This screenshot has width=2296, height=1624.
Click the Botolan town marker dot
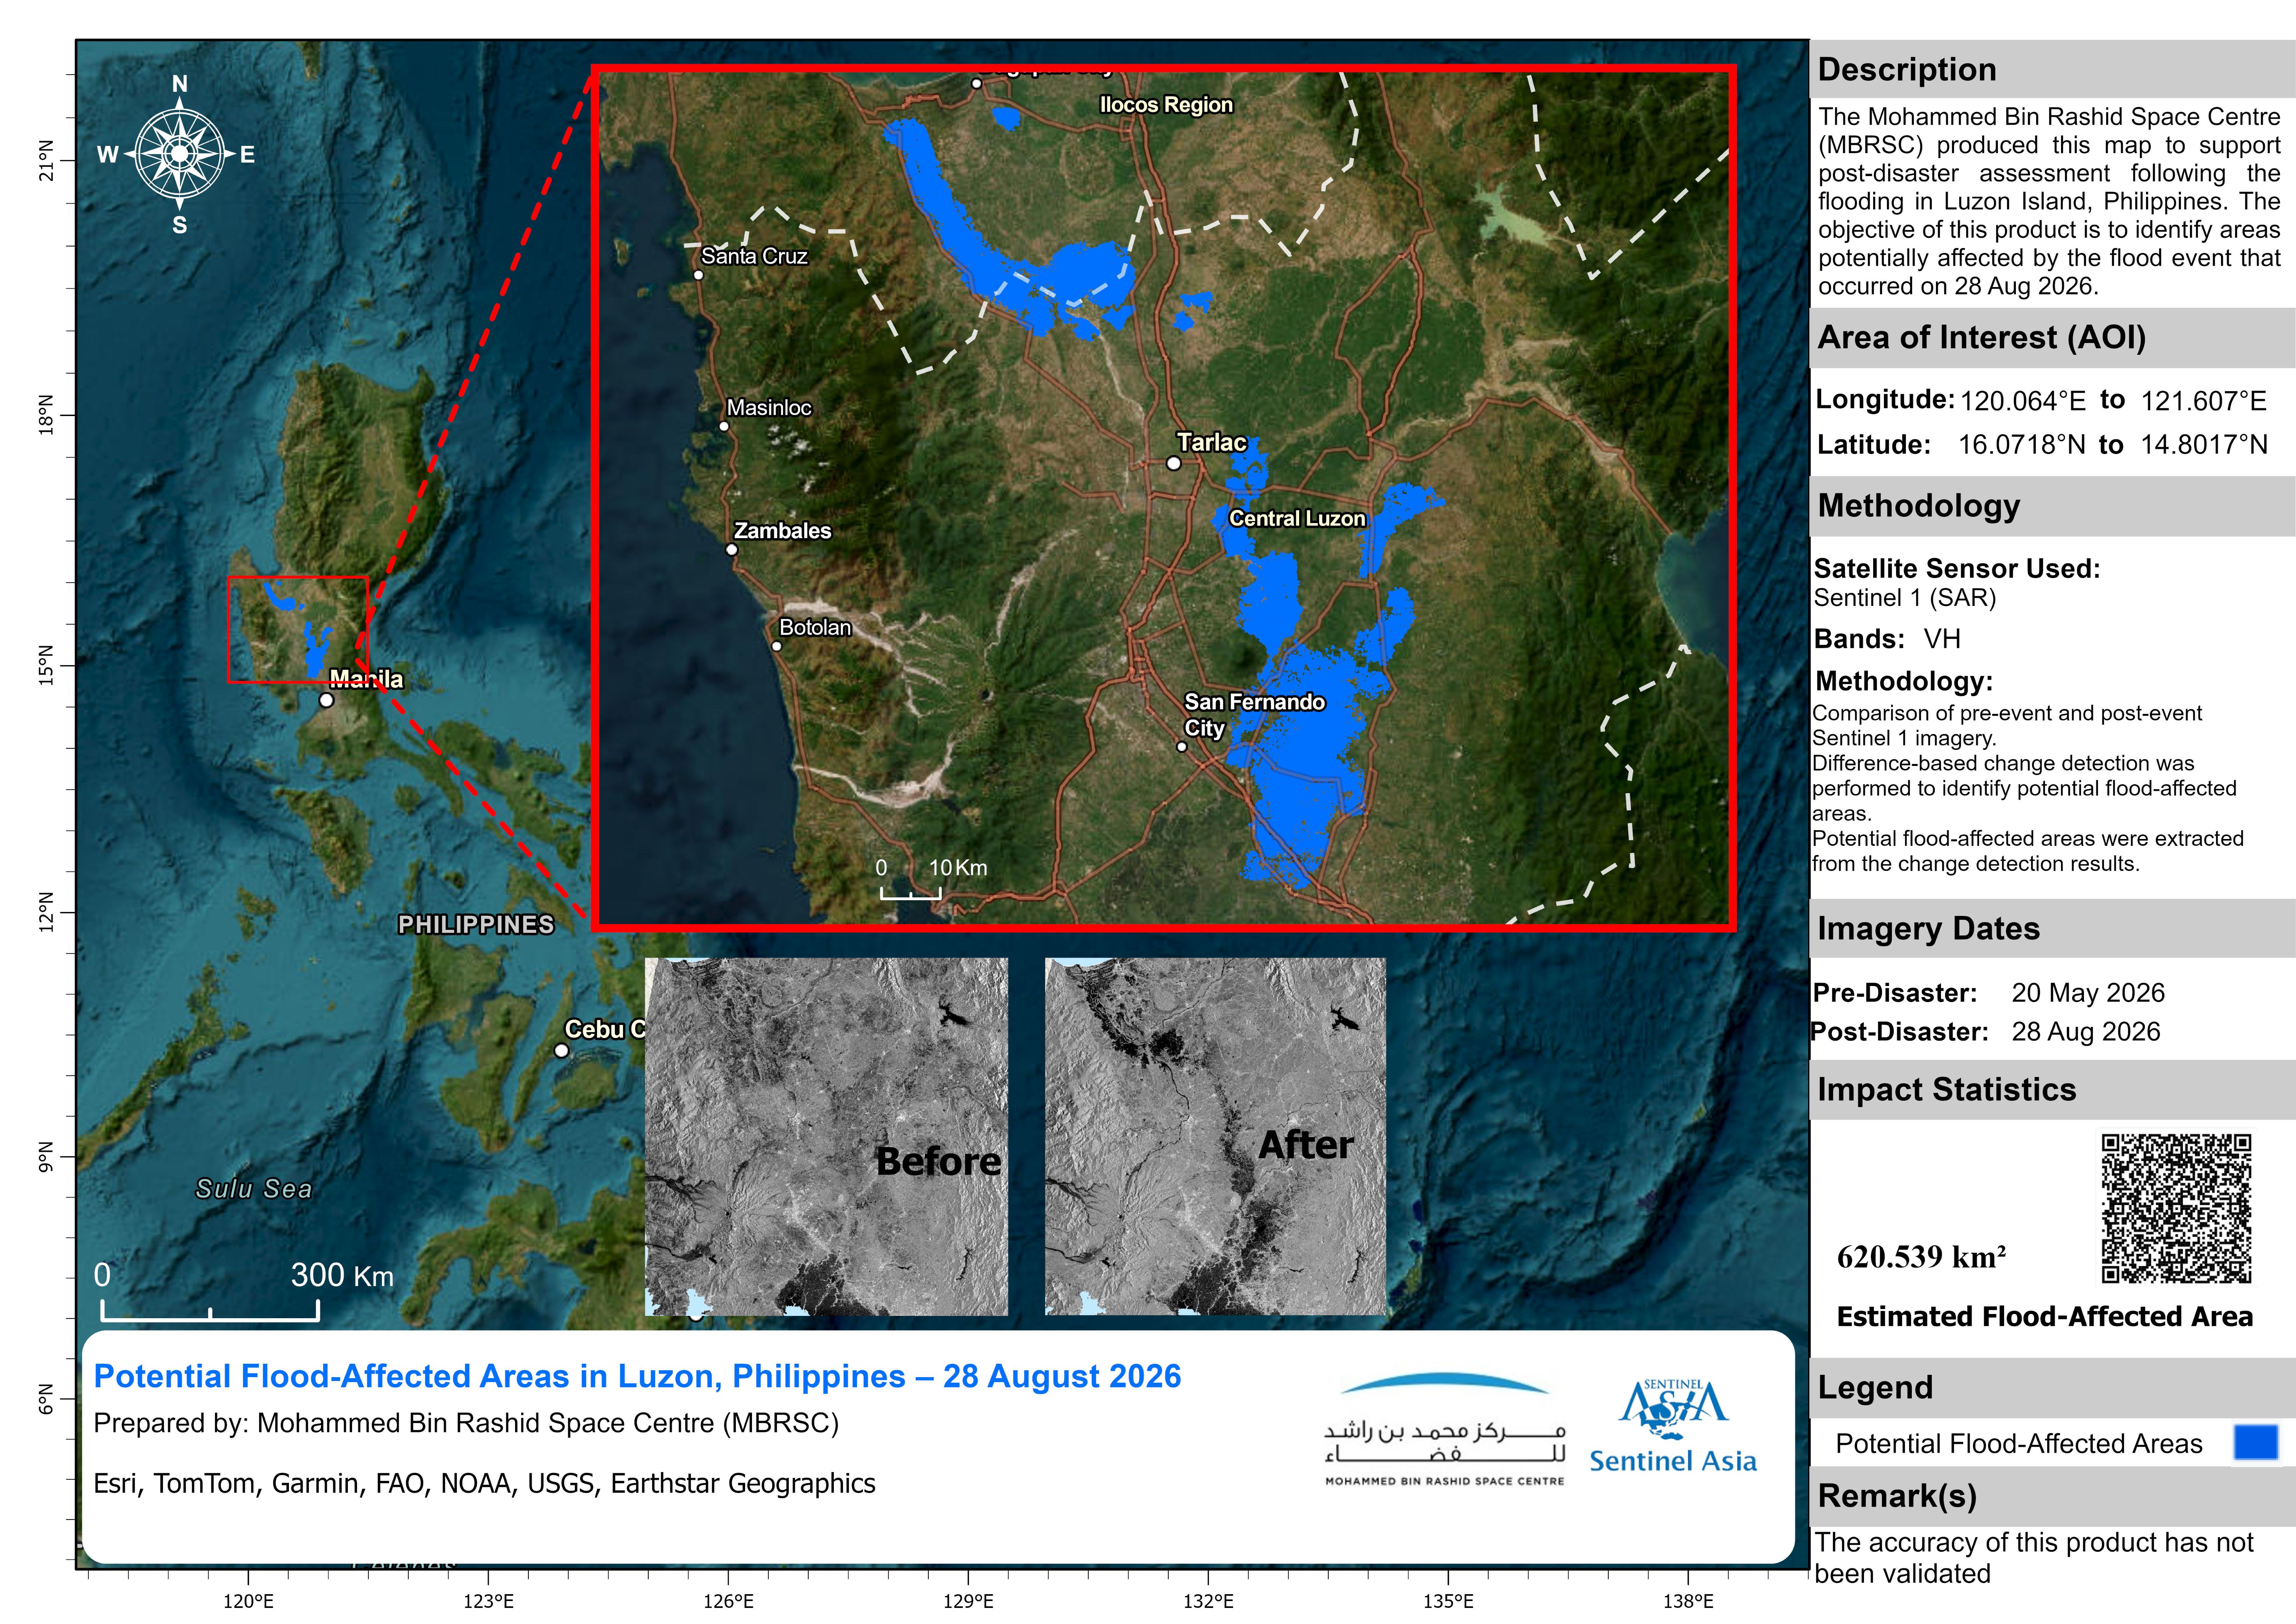(776, 646)
